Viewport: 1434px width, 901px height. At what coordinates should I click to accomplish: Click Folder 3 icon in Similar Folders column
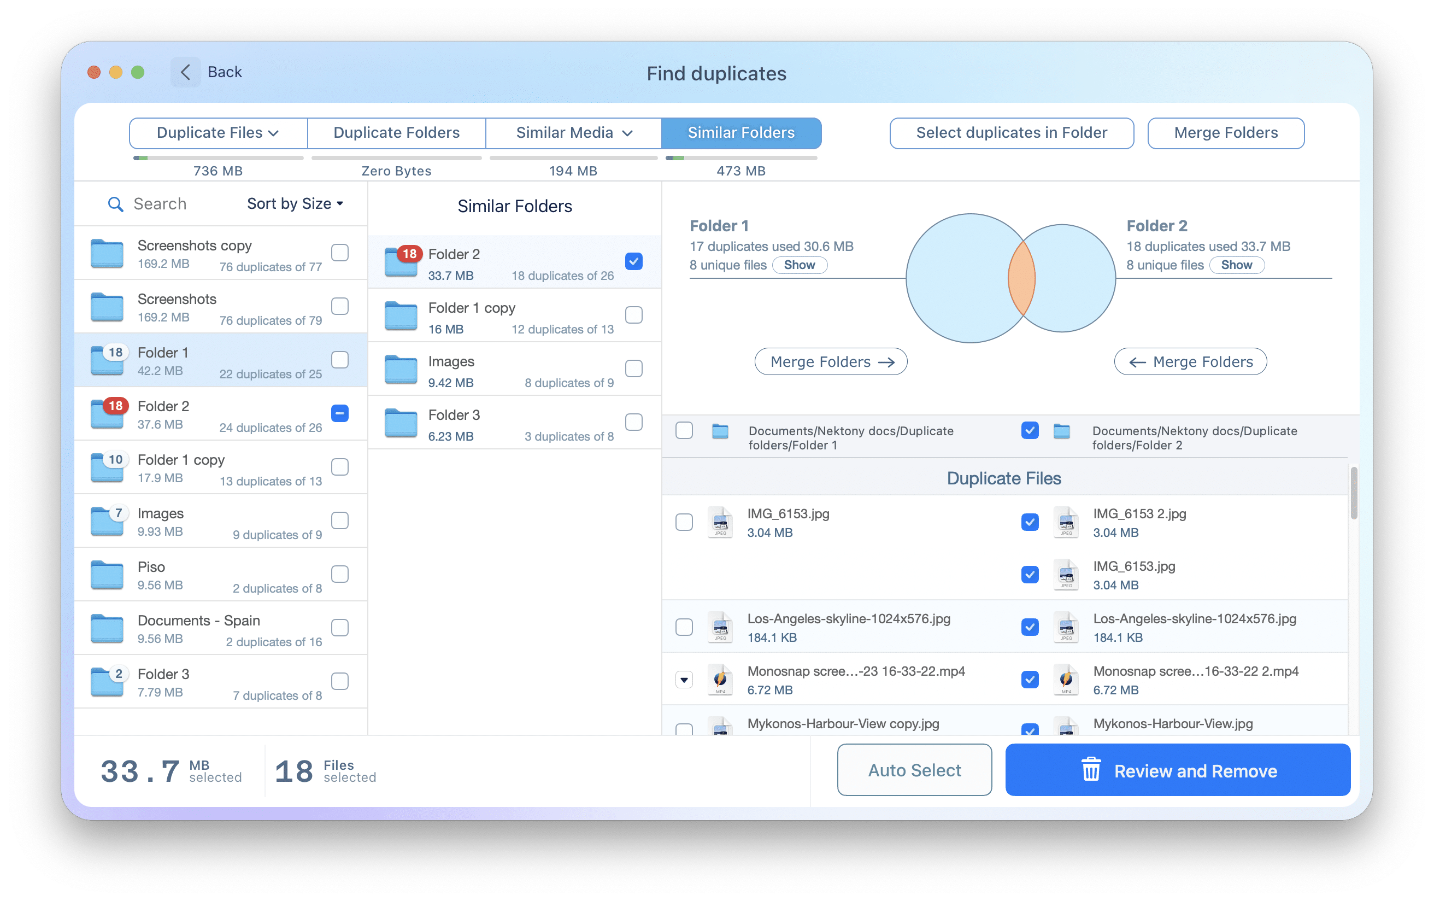[401, 424]
